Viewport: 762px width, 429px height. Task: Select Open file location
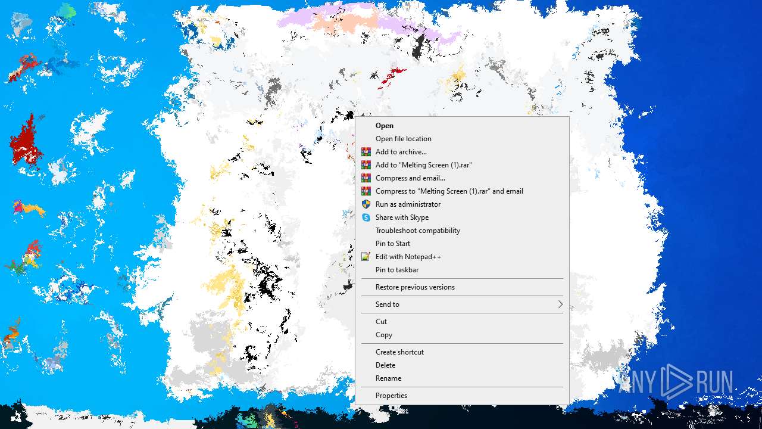pos(462,139)
